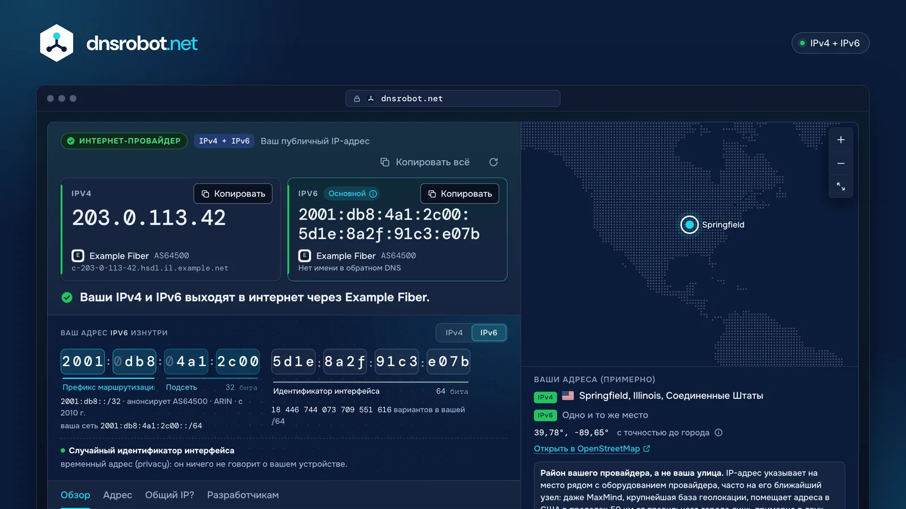Click the Копировать всё button
This screenshot has height=509, width=906.
425,162
